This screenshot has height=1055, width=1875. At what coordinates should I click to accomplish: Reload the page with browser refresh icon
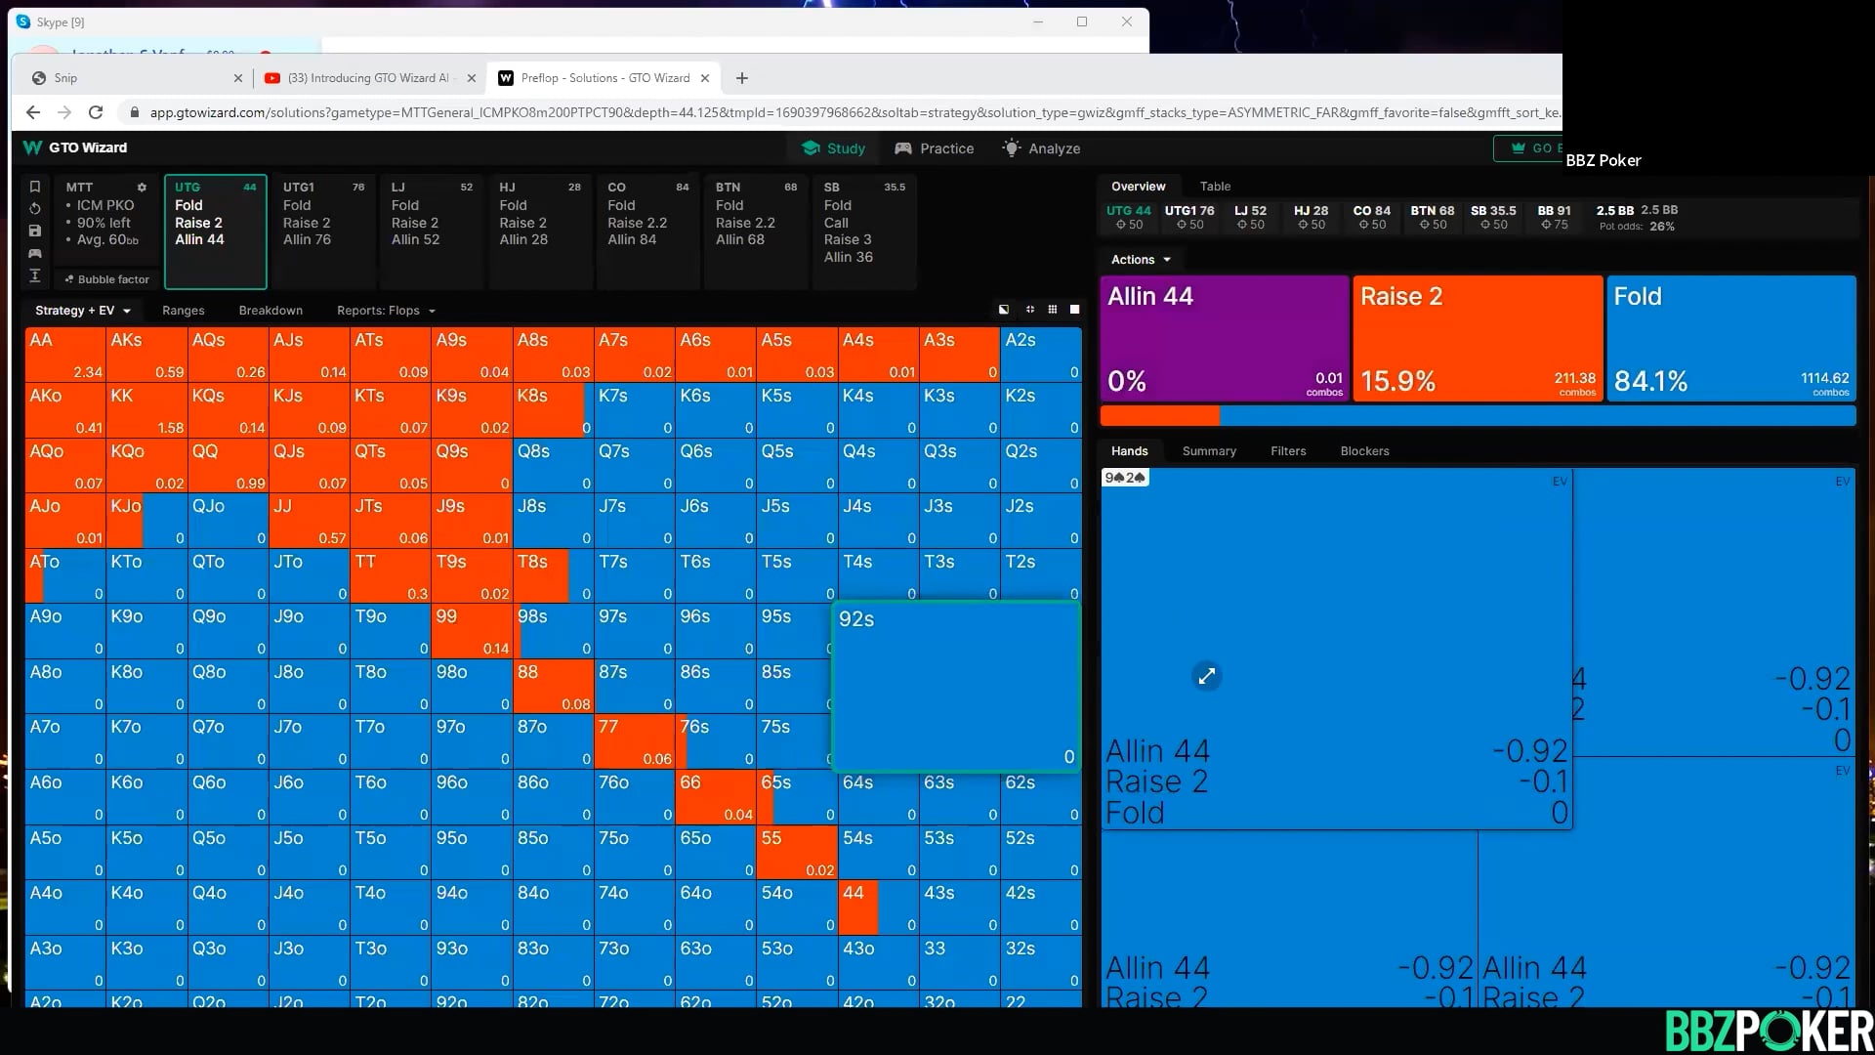(96, 112)
